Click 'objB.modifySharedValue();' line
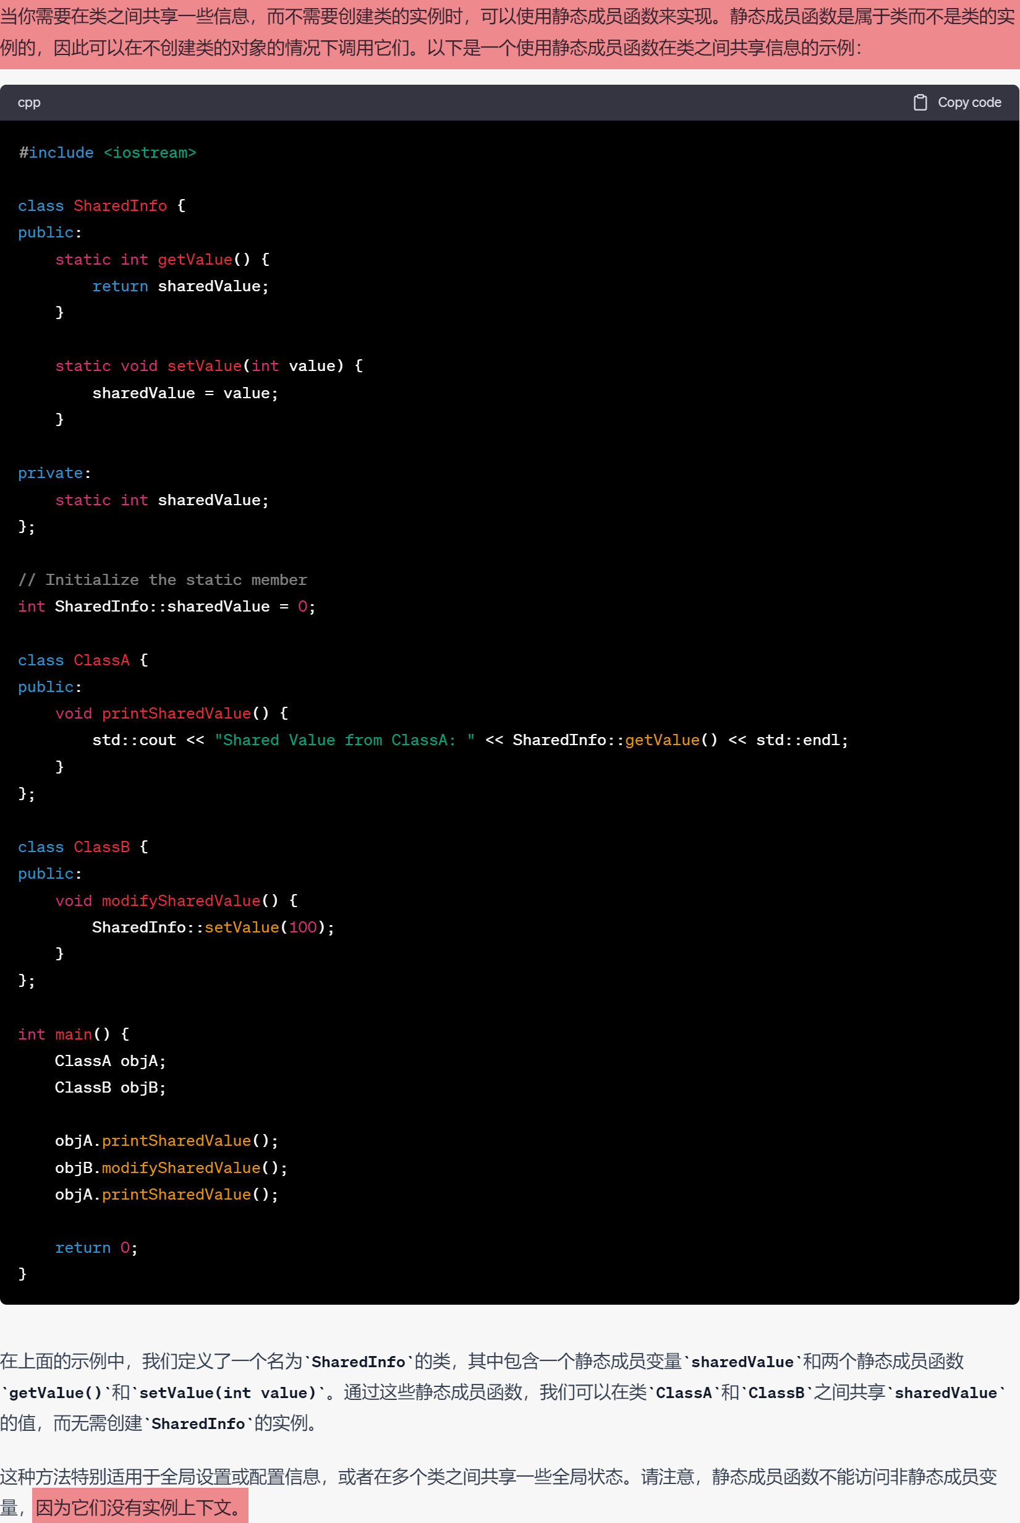Screen dimensions: 1020x1523 coord(171,1169)
